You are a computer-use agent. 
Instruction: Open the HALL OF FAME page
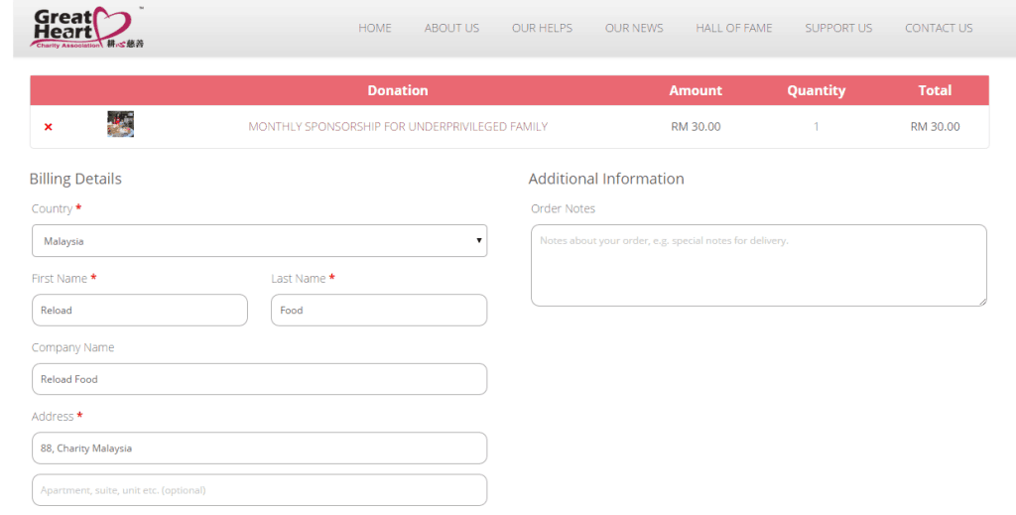[733, 28]
